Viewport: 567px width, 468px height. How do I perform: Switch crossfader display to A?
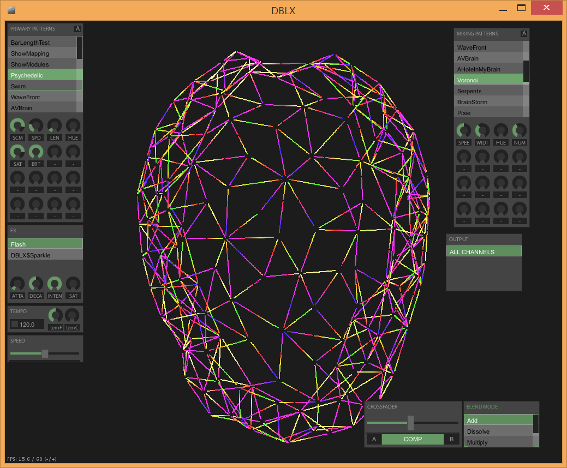click(x=374, y=439)
